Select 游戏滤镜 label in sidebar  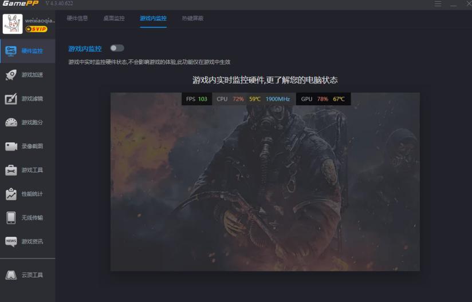pos(32,98)
